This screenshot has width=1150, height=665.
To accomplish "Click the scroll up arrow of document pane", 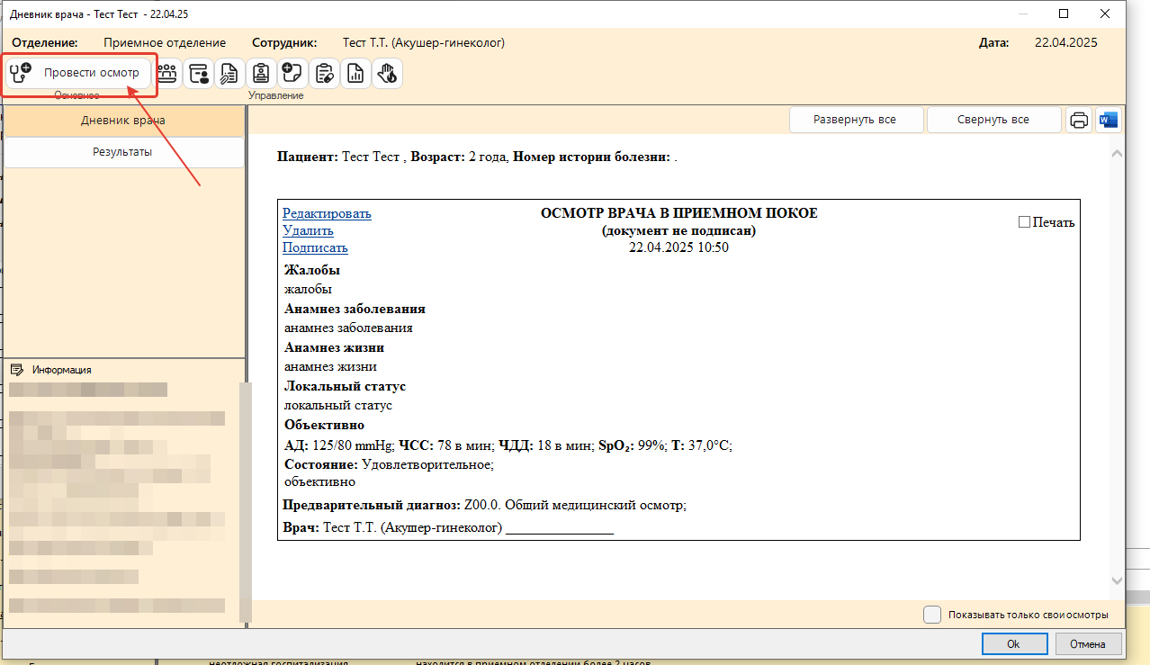I will 1118,155.
